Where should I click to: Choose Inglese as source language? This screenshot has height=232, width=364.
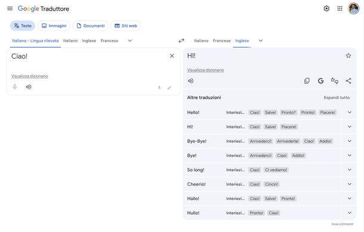[89, 41]
